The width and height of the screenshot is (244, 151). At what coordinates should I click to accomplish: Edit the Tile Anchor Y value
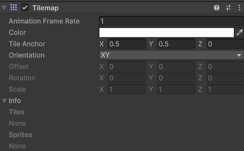click(176, 44)
